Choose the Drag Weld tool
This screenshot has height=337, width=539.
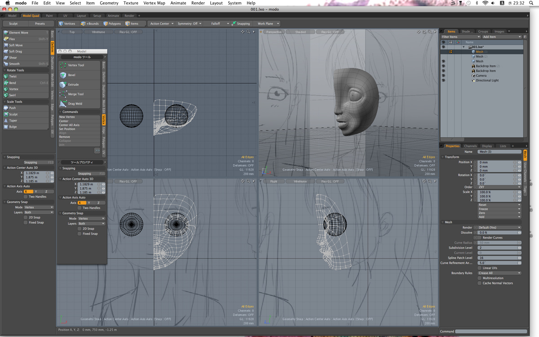click(75, 104)
